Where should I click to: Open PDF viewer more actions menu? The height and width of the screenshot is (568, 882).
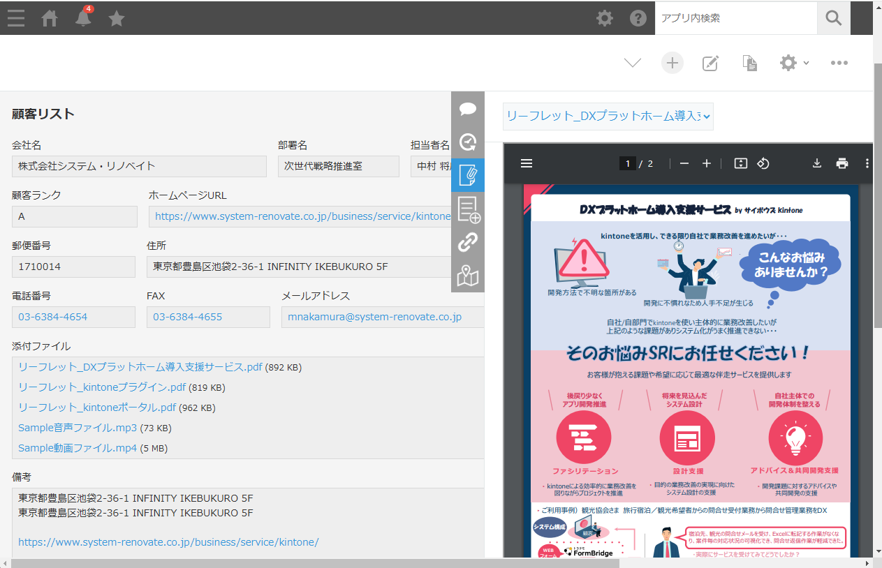coord(867,163)
